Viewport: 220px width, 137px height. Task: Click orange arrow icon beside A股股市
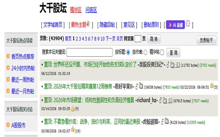tap(8, 125)
